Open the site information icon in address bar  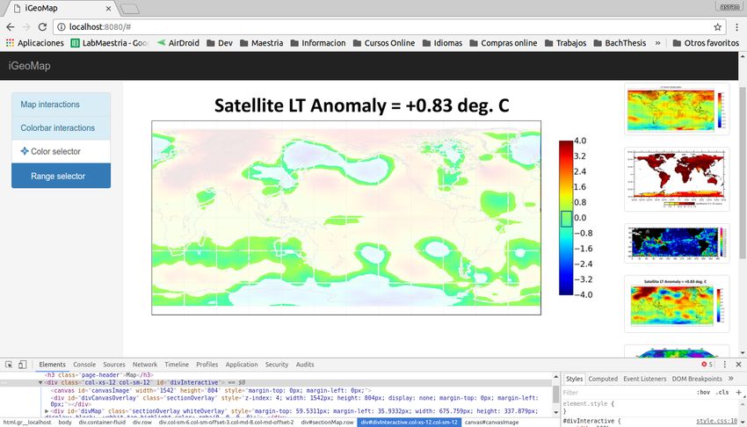point(61,27)
